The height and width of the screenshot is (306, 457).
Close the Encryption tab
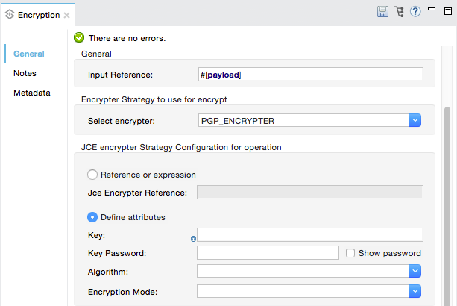(x=67, y=15)
